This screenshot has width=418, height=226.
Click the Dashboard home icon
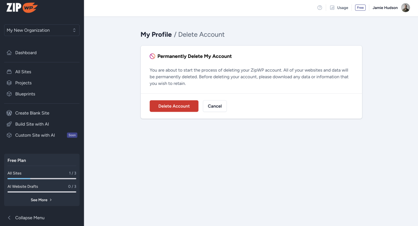pyautogui.click(x=9, y=53)
